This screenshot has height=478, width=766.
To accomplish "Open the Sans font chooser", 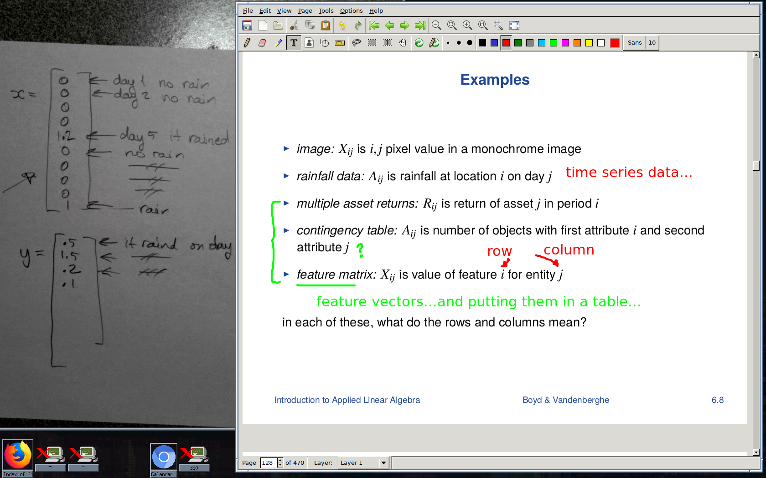I will tap(634, 43).
